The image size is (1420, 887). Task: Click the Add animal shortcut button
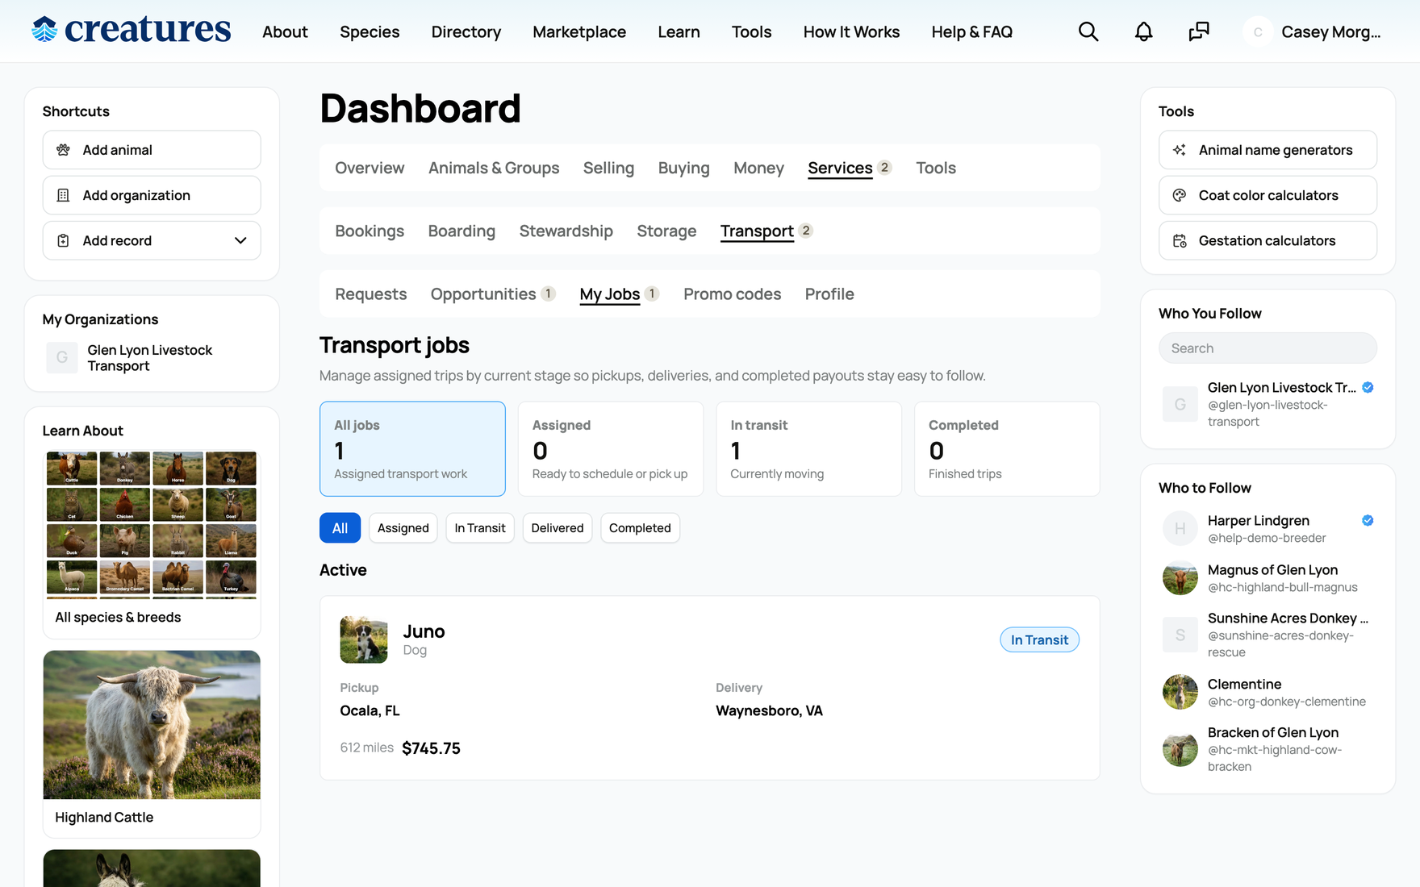(x=152, y=150)
